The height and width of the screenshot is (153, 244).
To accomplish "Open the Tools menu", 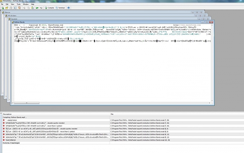I will (18, 4).
